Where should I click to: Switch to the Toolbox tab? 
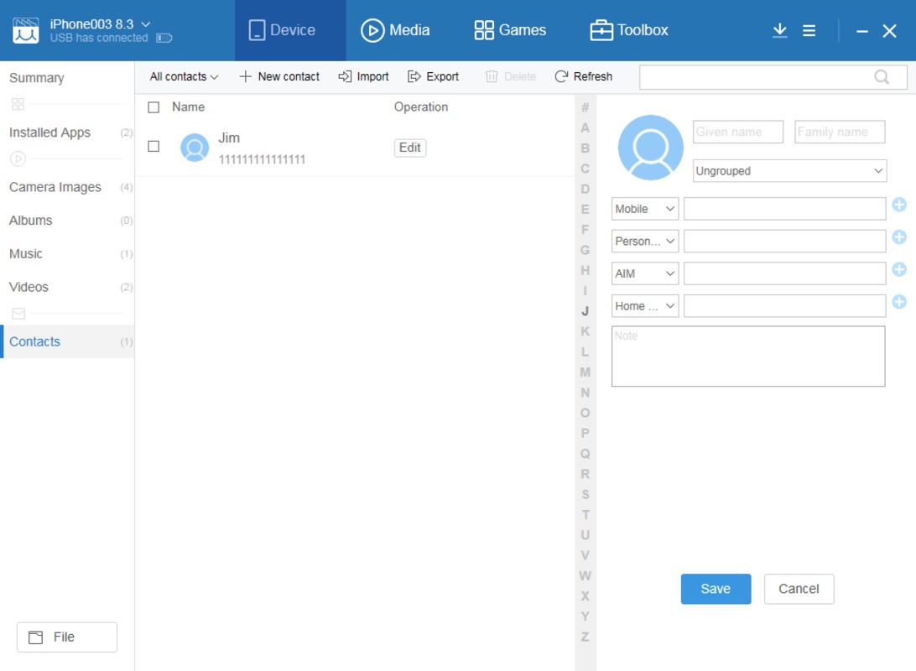pos(629,30)
